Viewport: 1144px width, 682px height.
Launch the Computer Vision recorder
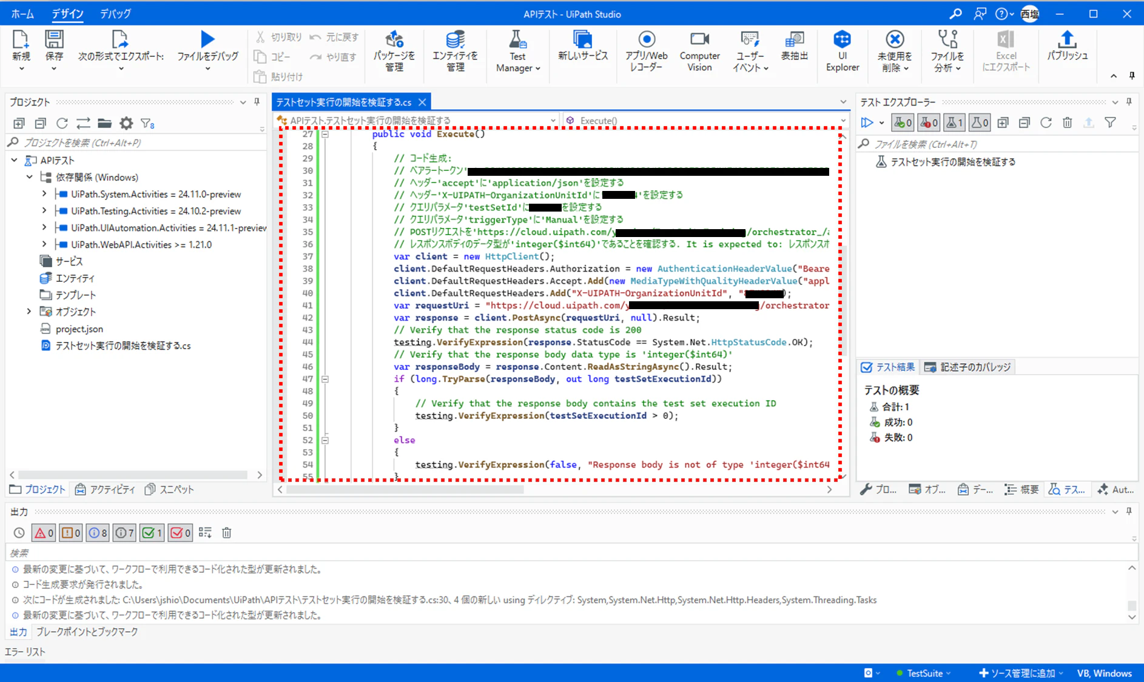[699, 52]
